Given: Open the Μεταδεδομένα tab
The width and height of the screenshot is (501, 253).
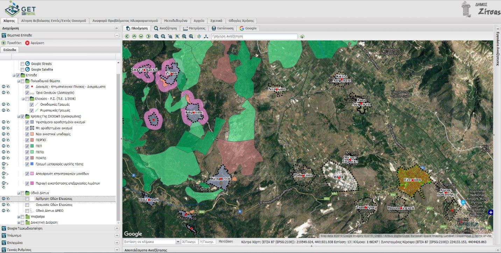Looking at the screenshot, I should coord(176,21).
